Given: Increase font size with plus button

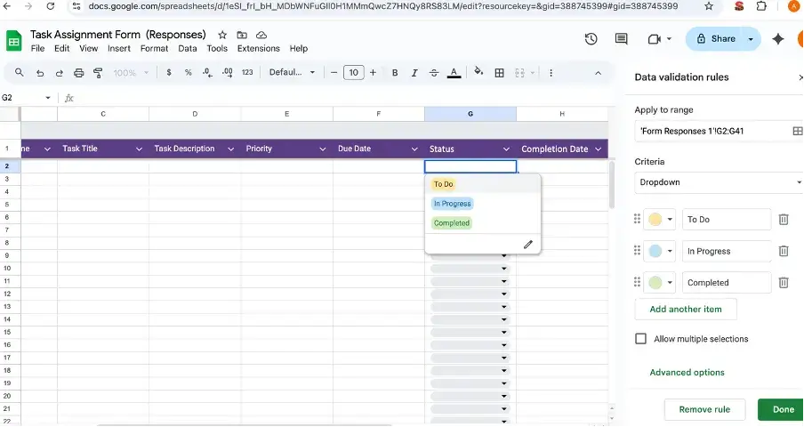Looking at the screenshot, I should tap(373, 73).
